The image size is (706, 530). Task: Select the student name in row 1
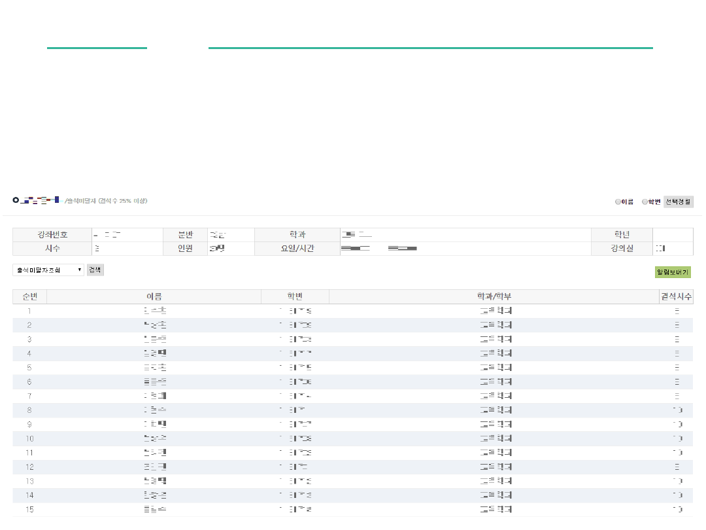pyautogui.click(x=154, y=311)
